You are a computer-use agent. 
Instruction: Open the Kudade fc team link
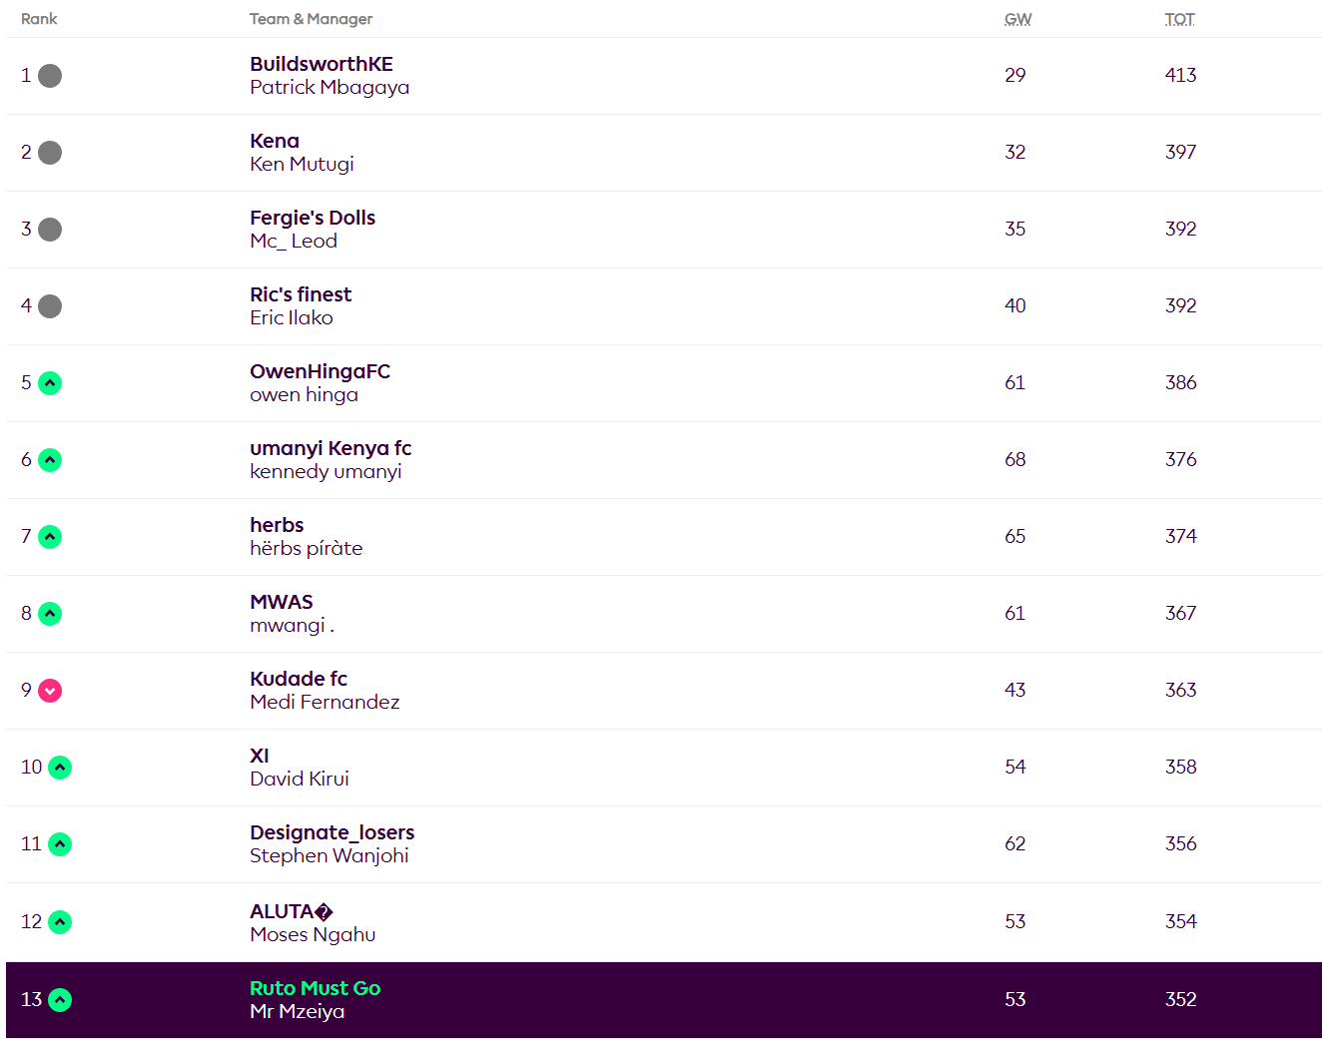click(299, 679)
